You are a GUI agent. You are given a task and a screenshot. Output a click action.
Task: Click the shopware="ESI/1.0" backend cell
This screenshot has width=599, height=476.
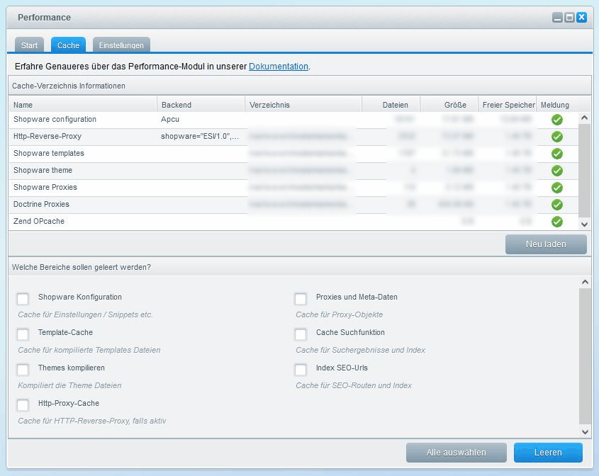point(200,136)
